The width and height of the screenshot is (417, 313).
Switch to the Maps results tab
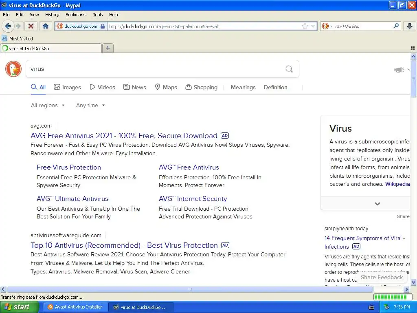coord(166,87)
